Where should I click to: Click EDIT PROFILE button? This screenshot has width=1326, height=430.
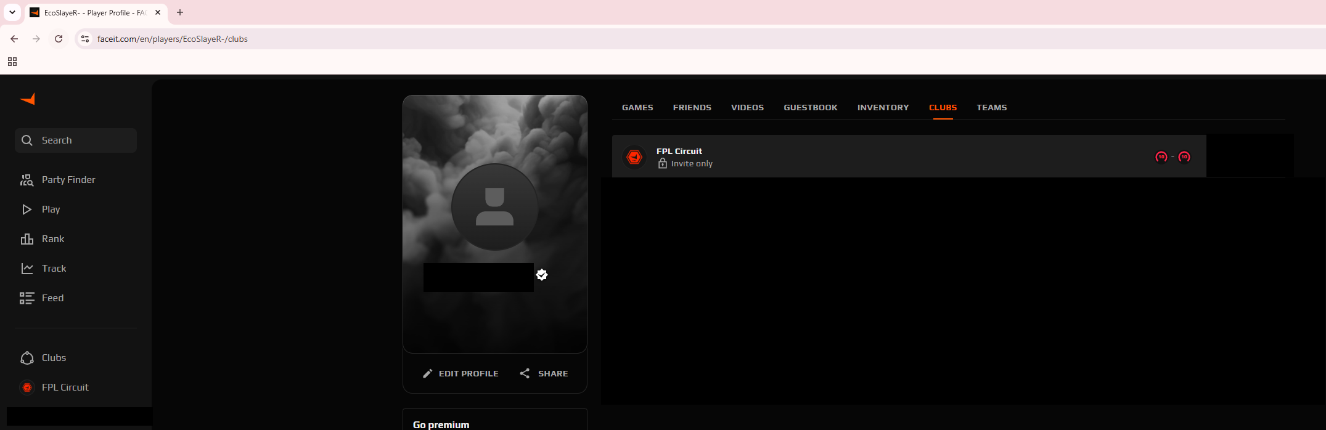(460, 373)
